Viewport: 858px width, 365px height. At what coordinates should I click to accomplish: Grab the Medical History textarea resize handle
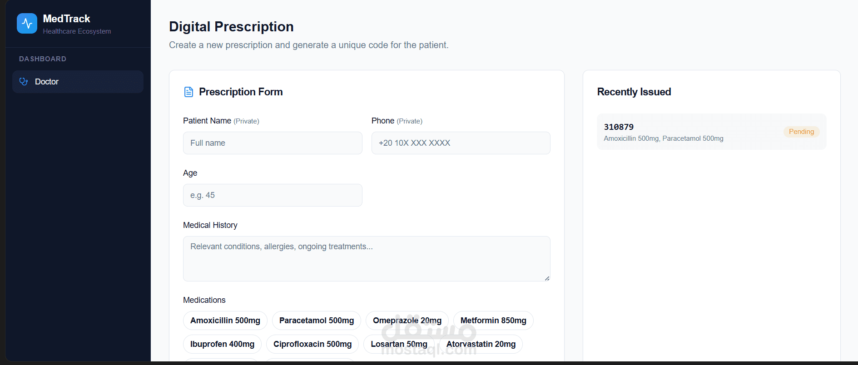click(547, 278)
